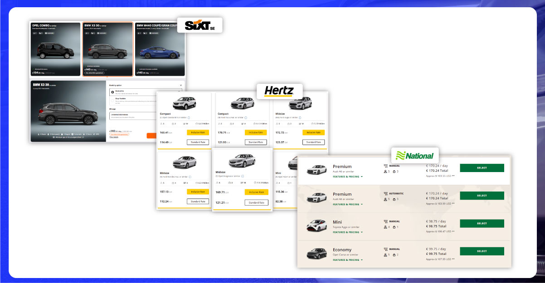
Task: Choose Inclusive Rate for 169.71 Midsize in Hertz
Action: pos(256,192)
